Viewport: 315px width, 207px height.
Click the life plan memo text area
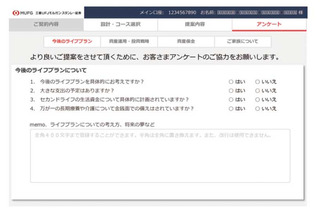coord(160,156)
